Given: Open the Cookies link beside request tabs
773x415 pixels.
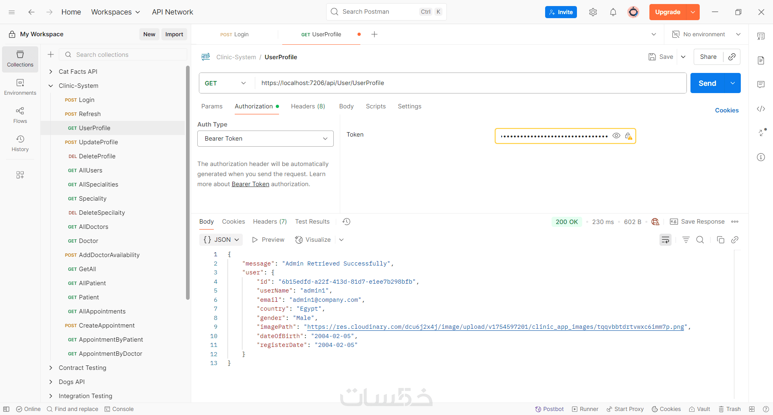Looking at the screenshot, I should point(727,110).
